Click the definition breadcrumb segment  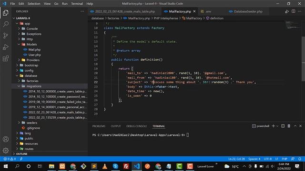[x=217, y=18]
